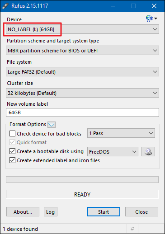Expand the Partition scheme dropdown
This screenshot has width=165, height=234.
coord(82,51)
